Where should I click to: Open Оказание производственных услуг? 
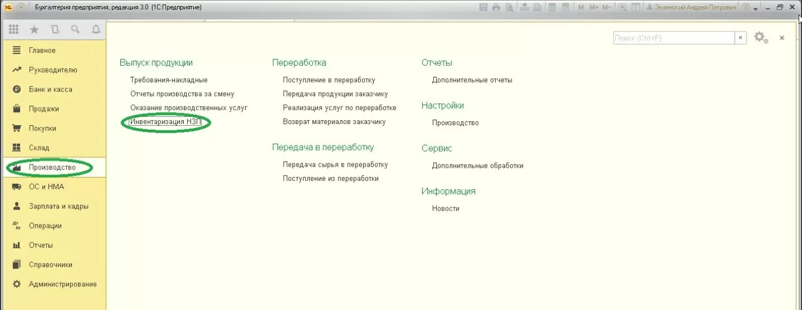189,107
